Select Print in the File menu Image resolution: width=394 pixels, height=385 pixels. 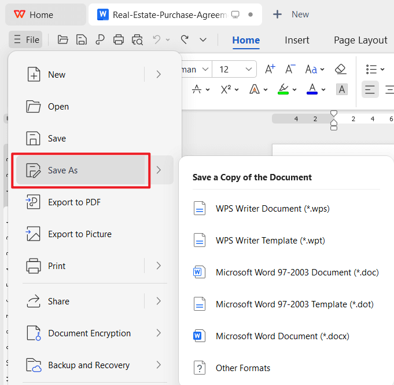(80, 266)
